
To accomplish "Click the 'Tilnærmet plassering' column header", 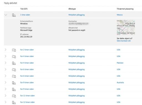I will (125, 9).
